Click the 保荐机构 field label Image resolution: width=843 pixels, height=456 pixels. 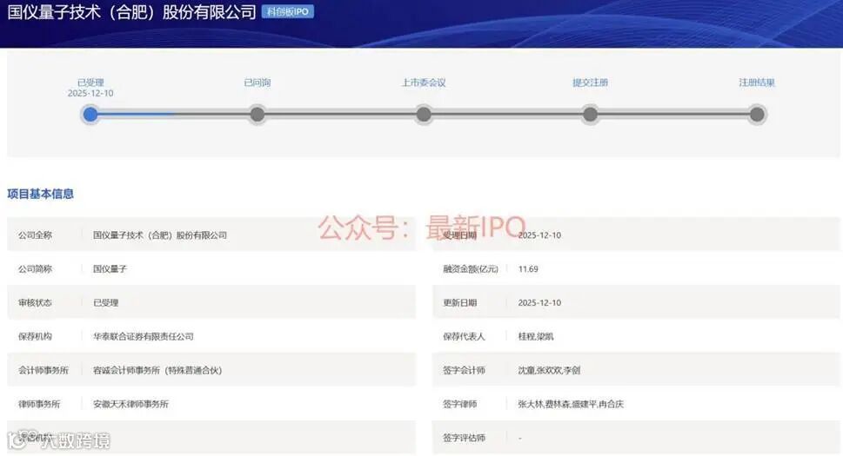[35, 336]
